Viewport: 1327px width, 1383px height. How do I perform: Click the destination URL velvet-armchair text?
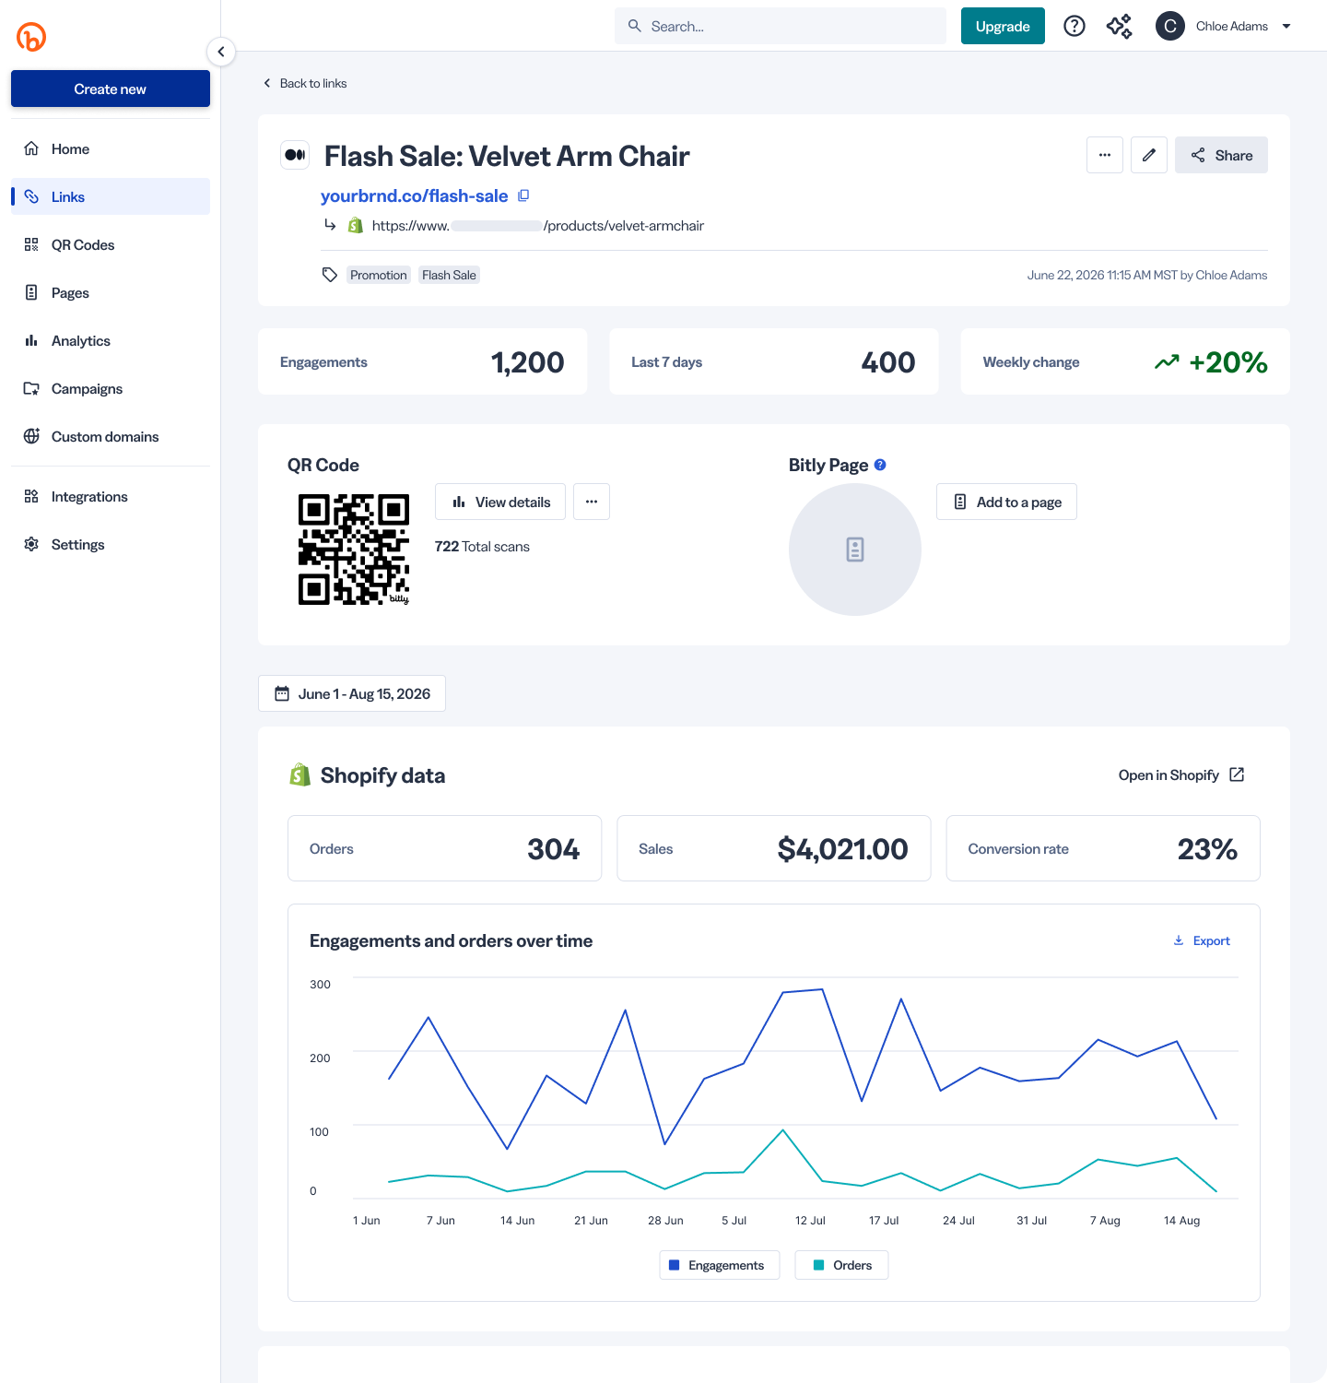[538, 225]
